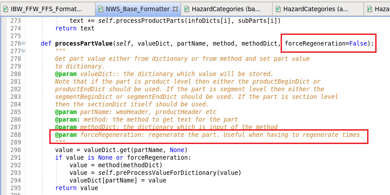The height and width of the screenshot is (195, 390).
Task: Place cursor on forceRegeneration=False parameter
Action: coord(326,43)
